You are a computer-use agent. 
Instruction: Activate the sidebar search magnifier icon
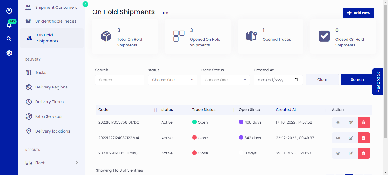pyautogui.click(x=9, y=39)
